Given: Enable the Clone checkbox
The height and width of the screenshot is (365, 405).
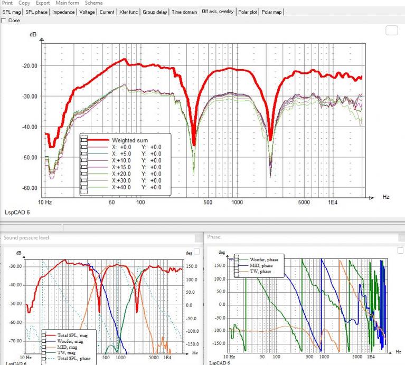Looking at the screenshot, I should [4, 21].
